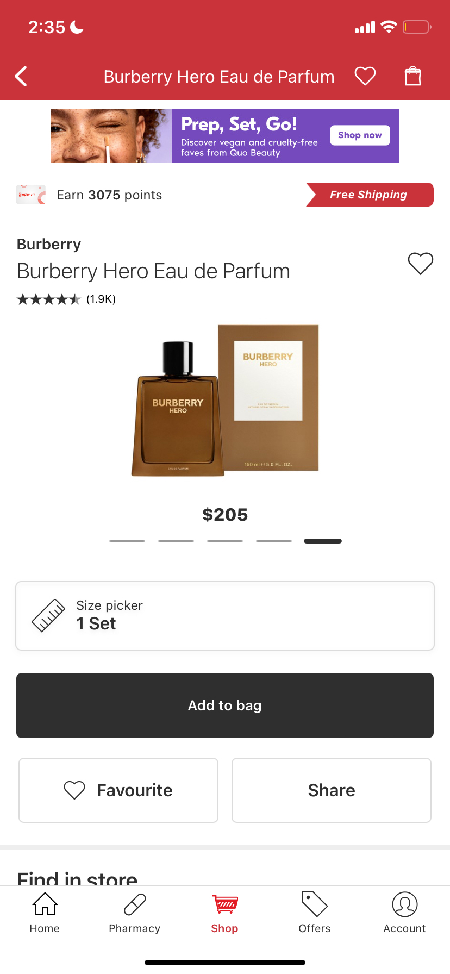Open the Pharmacy tab

click(x=135, y=913)
